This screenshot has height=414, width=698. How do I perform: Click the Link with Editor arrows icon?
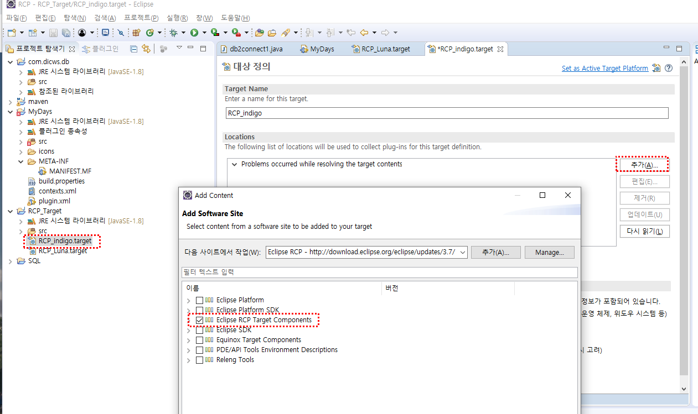point(146,49)
